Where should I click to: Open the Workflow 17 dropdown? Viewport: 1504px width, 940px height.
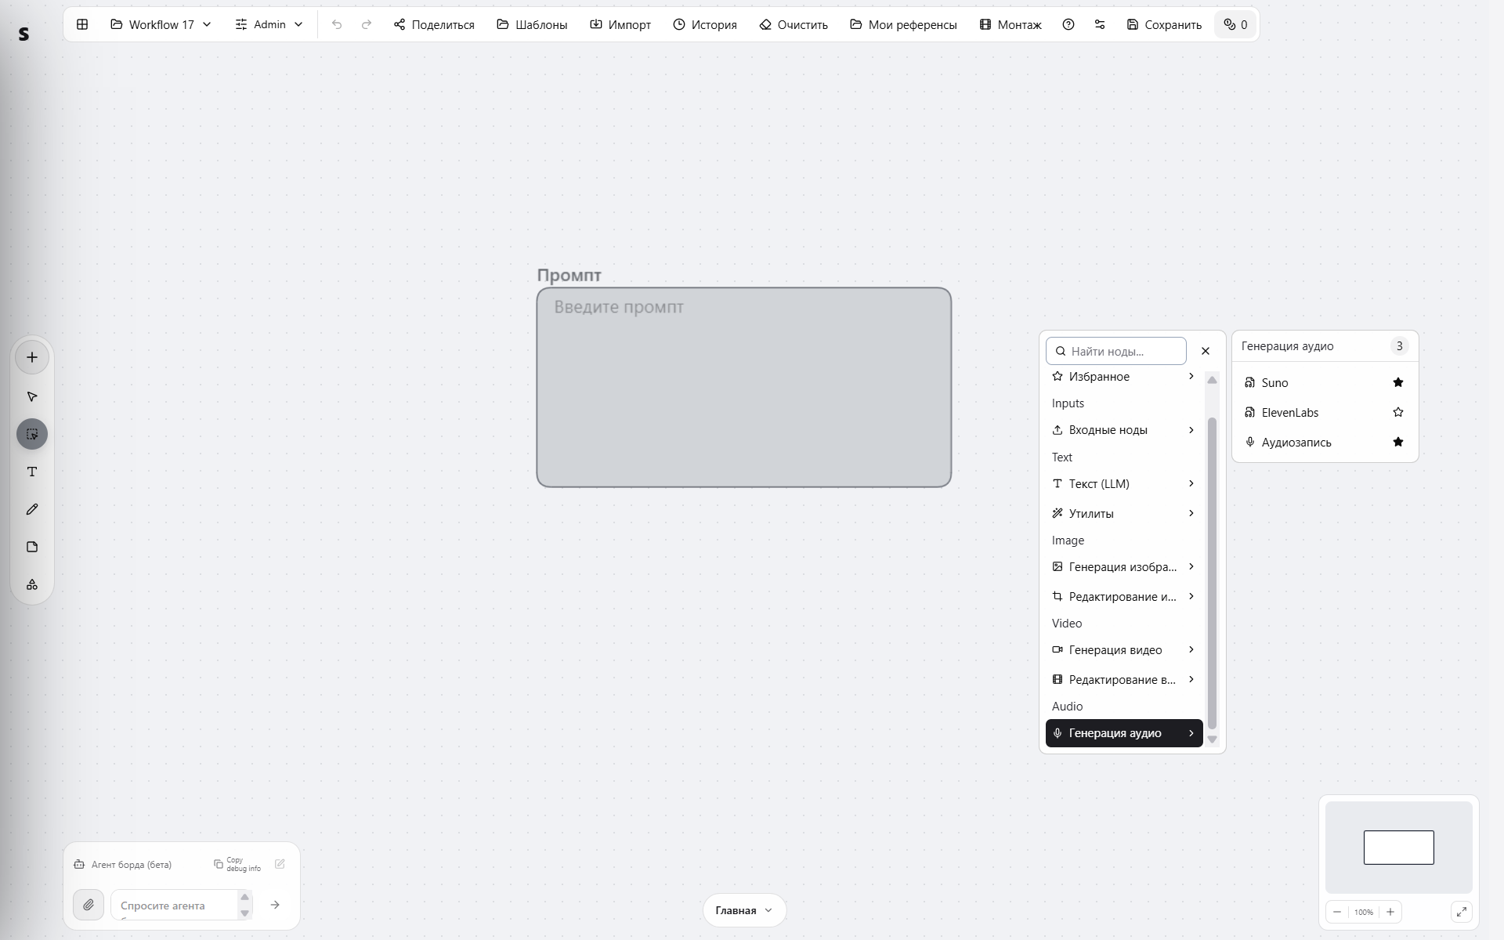(161, 24)
